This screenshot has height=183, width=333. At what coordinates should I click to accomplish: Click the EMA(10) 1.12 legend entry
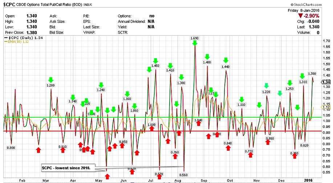[17, 42]
